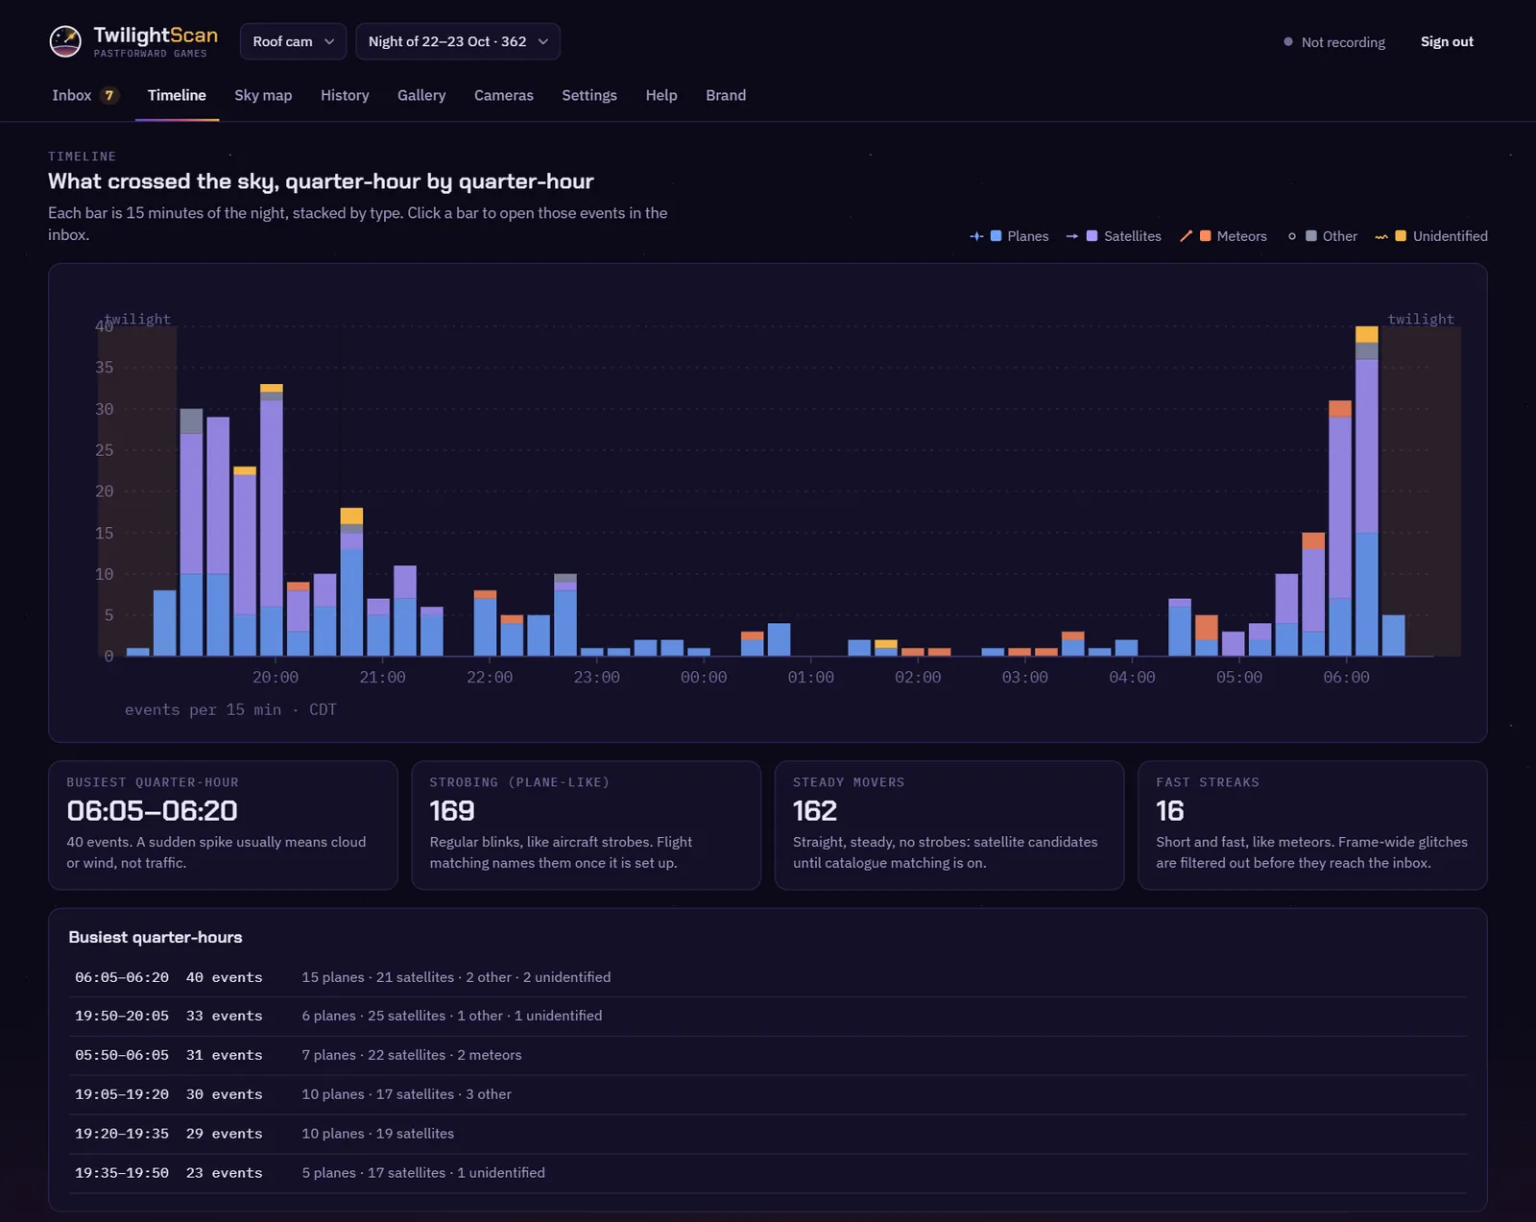Click the '10 planes · 19 satellites' text
Viewport: 1536px width, 1222px height.
[378, 1134]
